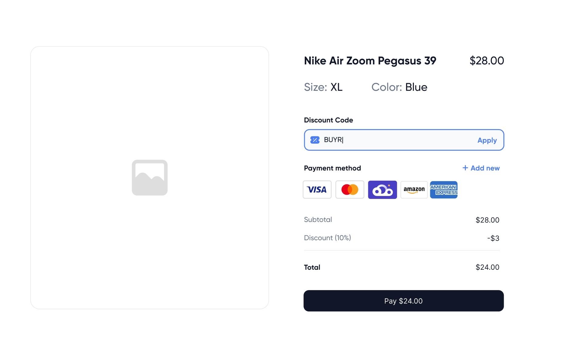
Task: Click the Total $24.00 amount
Action: (487, 267)
